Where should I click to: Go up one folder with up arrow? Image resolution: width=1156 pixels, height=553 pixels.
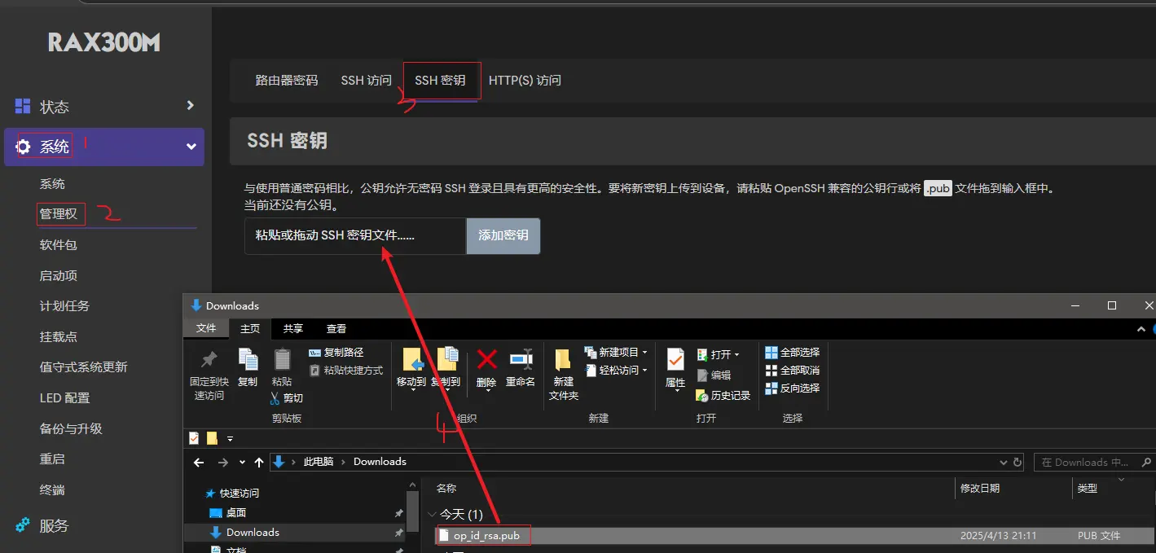tap(259, 462)
